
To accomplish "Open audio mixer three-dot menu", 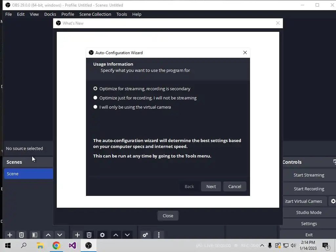I will [159, 235].
